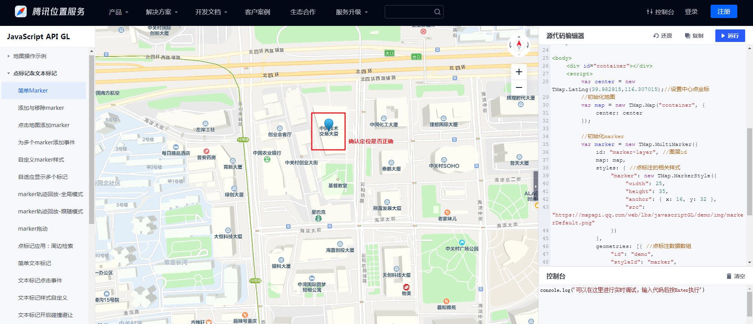The image size is (753, 324).
Task: Select 文本标记开启碰撞避让 example
Action: click(x=44, y=315)
